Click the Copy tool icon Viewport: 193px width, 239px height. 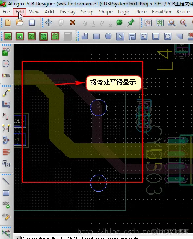pos(61,23)
